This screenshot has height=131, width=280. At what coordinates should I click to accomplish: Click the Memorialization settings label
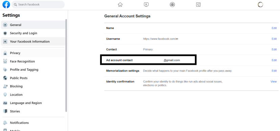pyautogui.click(x=123, y=71)
